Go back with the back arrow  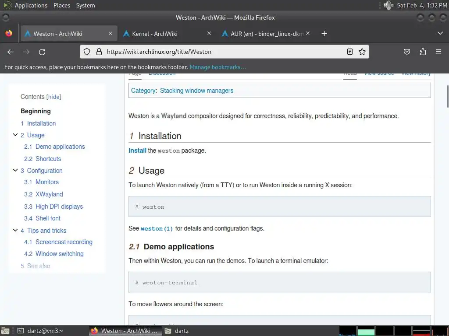click(x=11, y=52)
